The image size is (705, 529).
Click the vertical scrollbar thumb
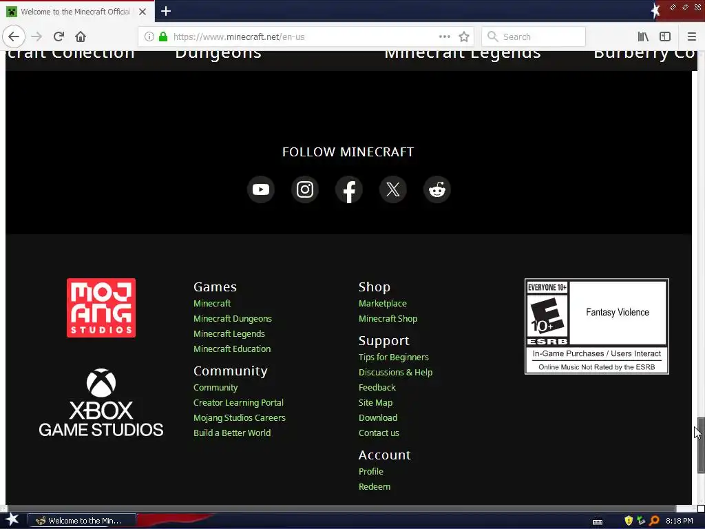tap(701, 446)
